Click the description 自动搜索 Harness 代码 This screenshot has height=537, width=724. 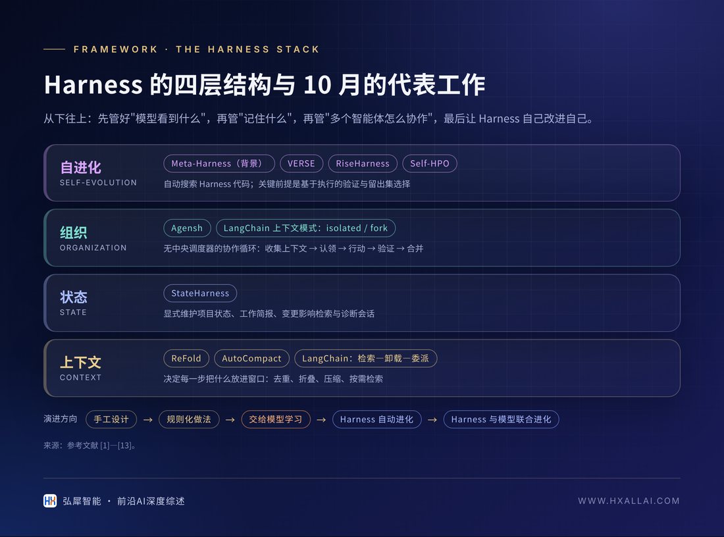287,184
